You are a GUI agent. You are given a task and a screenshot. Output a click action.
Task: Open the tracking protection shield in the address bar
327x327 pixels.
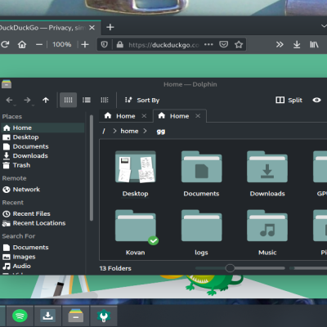pos(105,44)
